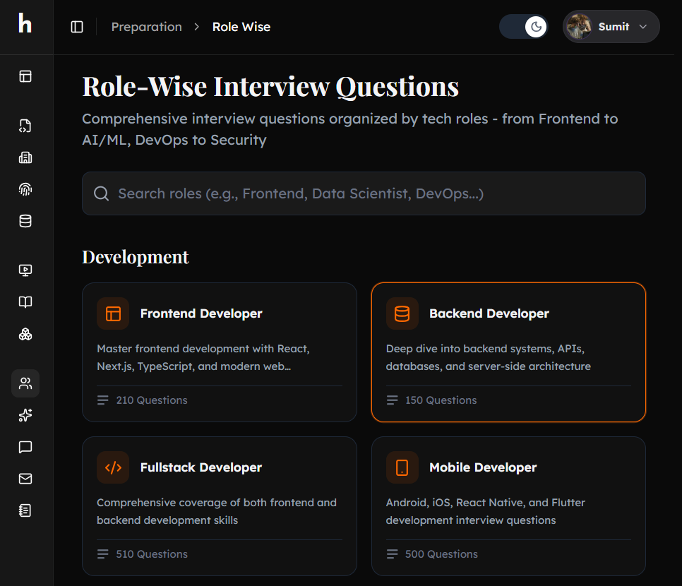
Task: Click the Development section heading
Action: point(136,257)
